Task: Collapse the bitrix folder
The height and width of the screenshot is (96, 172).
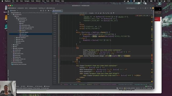Action: pos(14,16)
